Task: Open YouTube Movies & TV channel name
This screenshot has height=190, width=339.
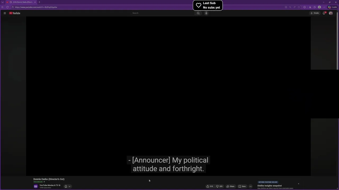Action: click(49, 185)
